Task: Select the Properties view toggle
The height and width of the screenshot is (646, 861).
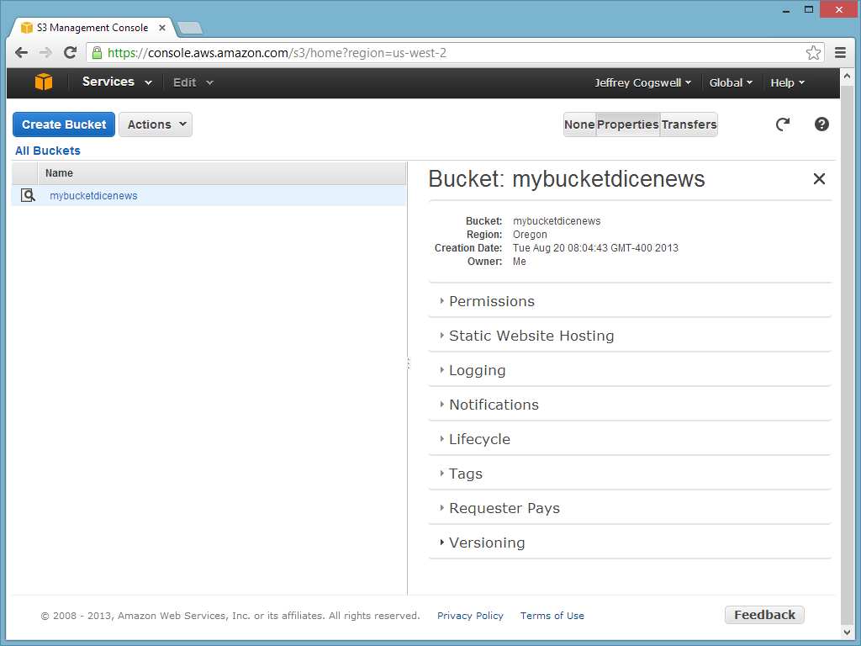Action: pos(627,124)
